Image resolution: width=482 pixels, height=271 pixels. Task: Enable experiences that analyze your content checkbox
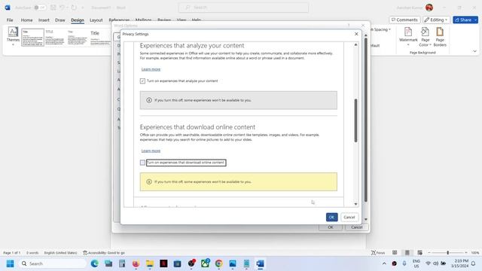coord(142,81)
